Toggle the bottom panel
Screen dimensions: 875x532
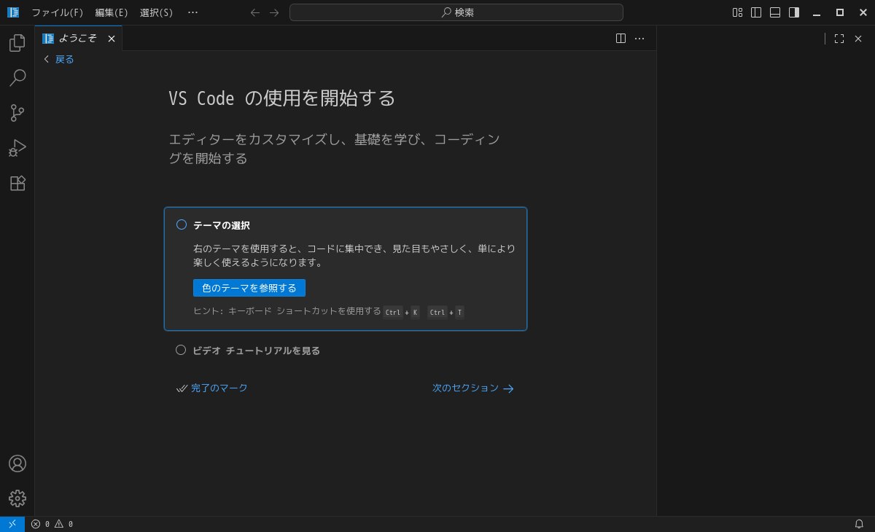pyautogui.click(x=775, y=12)
